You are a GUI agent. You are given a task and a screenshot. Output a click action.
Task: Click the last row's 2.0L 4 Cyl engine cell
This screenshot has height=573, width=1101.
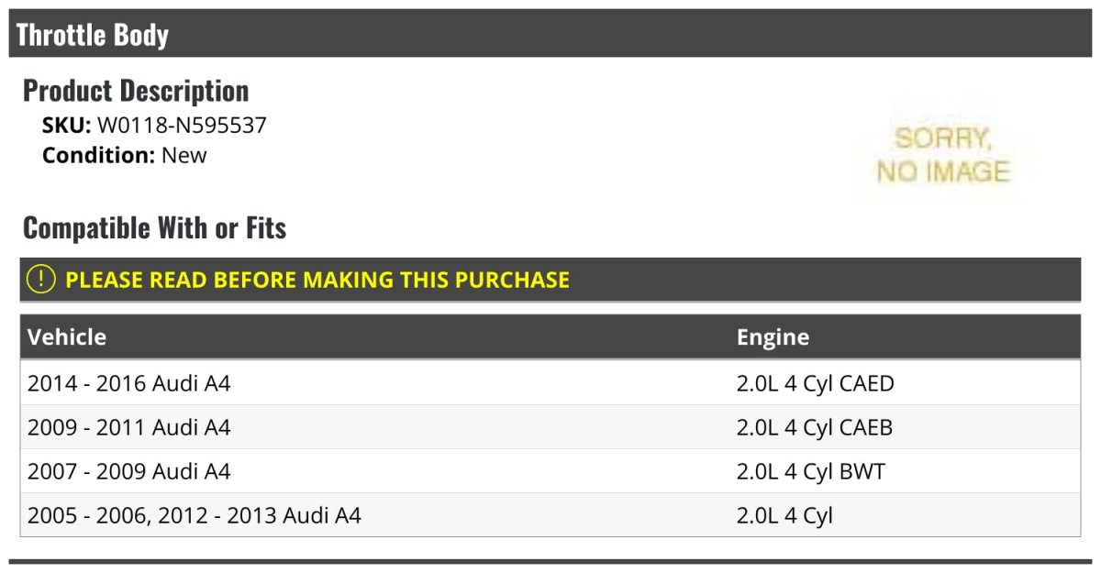click(x=784, y=515)
